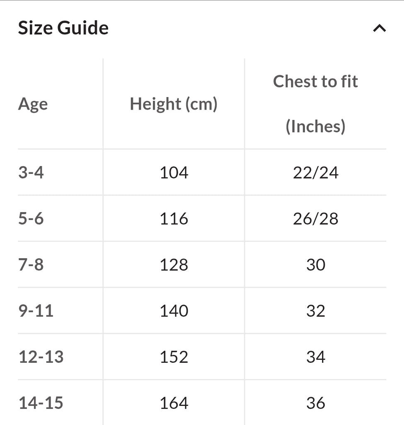Select the 104 height cell

point(174,172)
